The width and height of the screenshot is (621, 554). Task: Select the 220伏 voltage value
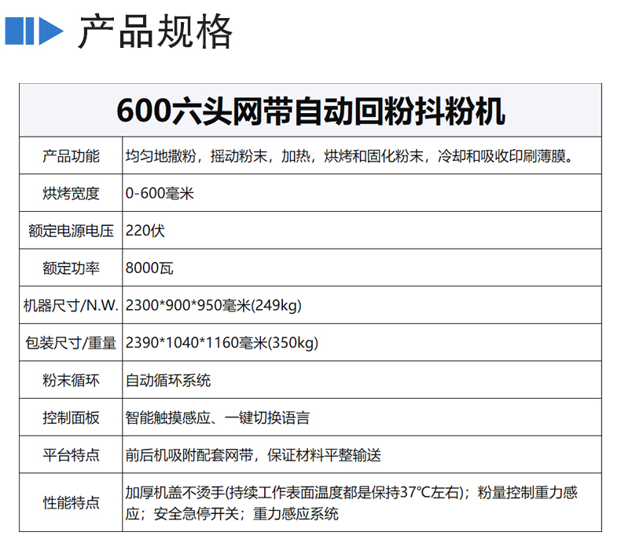pyautogui.click(x=145, y=231)
